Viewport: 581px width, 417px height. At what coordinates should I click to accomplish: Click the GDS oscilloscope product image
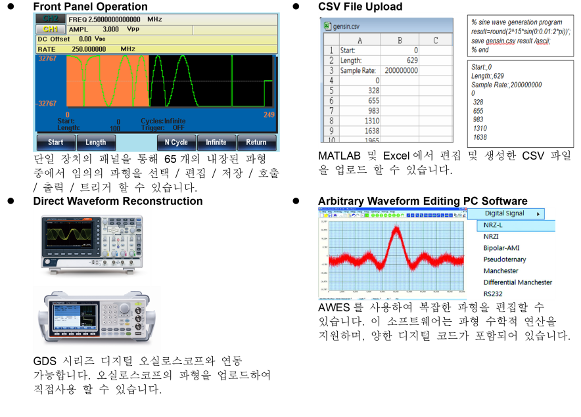click(91, 244)
